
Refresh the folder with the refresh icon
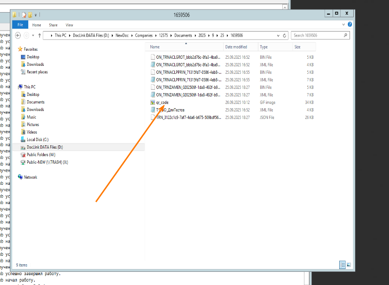pos(285,35)
